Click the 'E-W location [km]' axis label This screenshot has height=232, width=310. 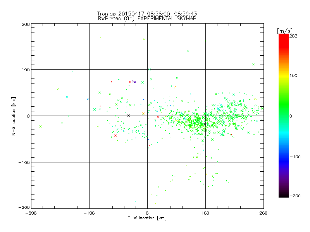(147, 218)
